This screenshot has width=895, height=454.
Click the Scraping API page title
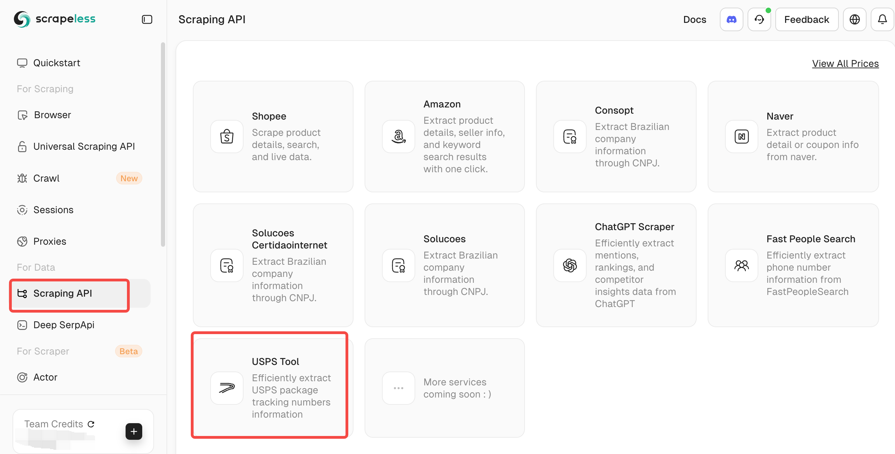tap(212, 19)
